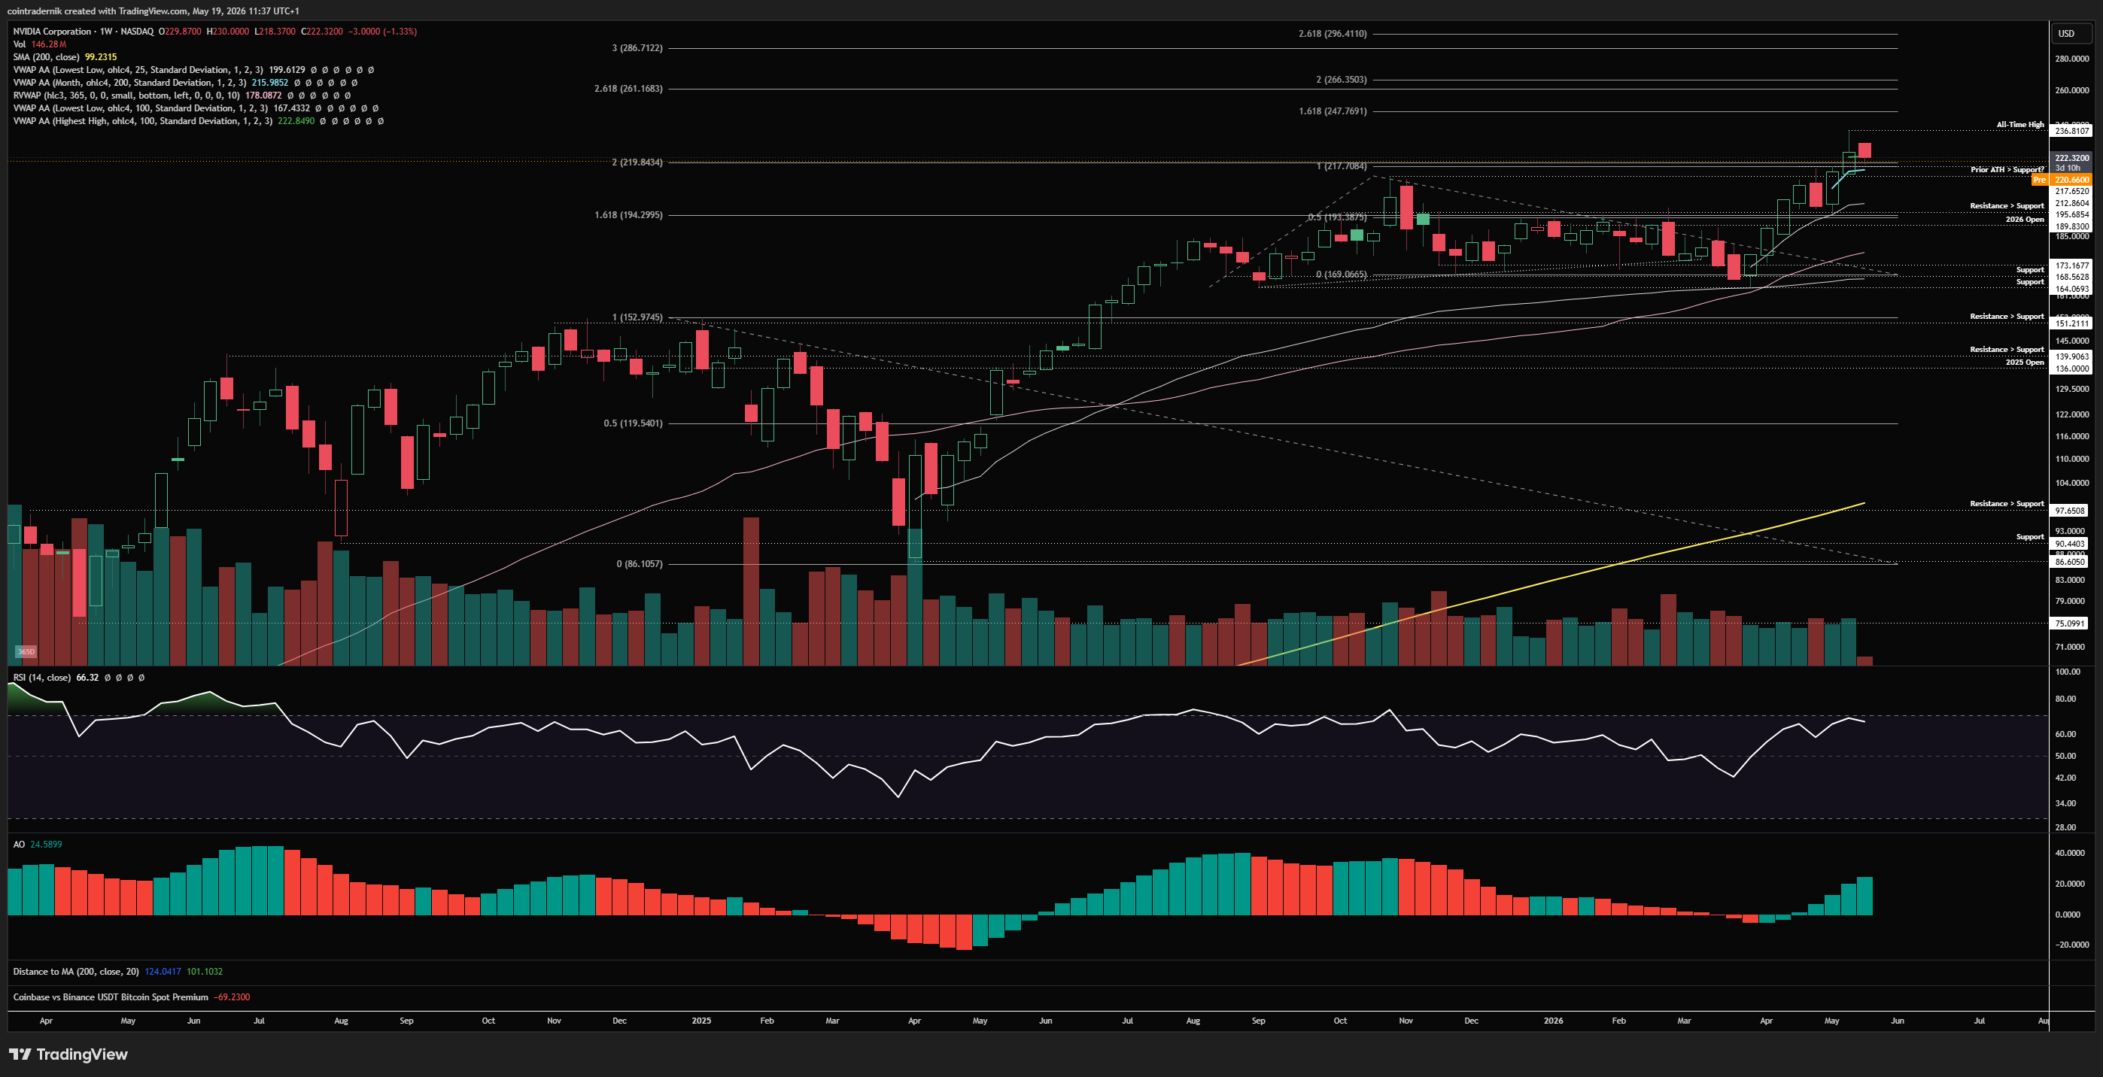Click the Fib 1 (152.9745) level label
Viewport: 2103px width, 1077px height.
coord(637,317)
